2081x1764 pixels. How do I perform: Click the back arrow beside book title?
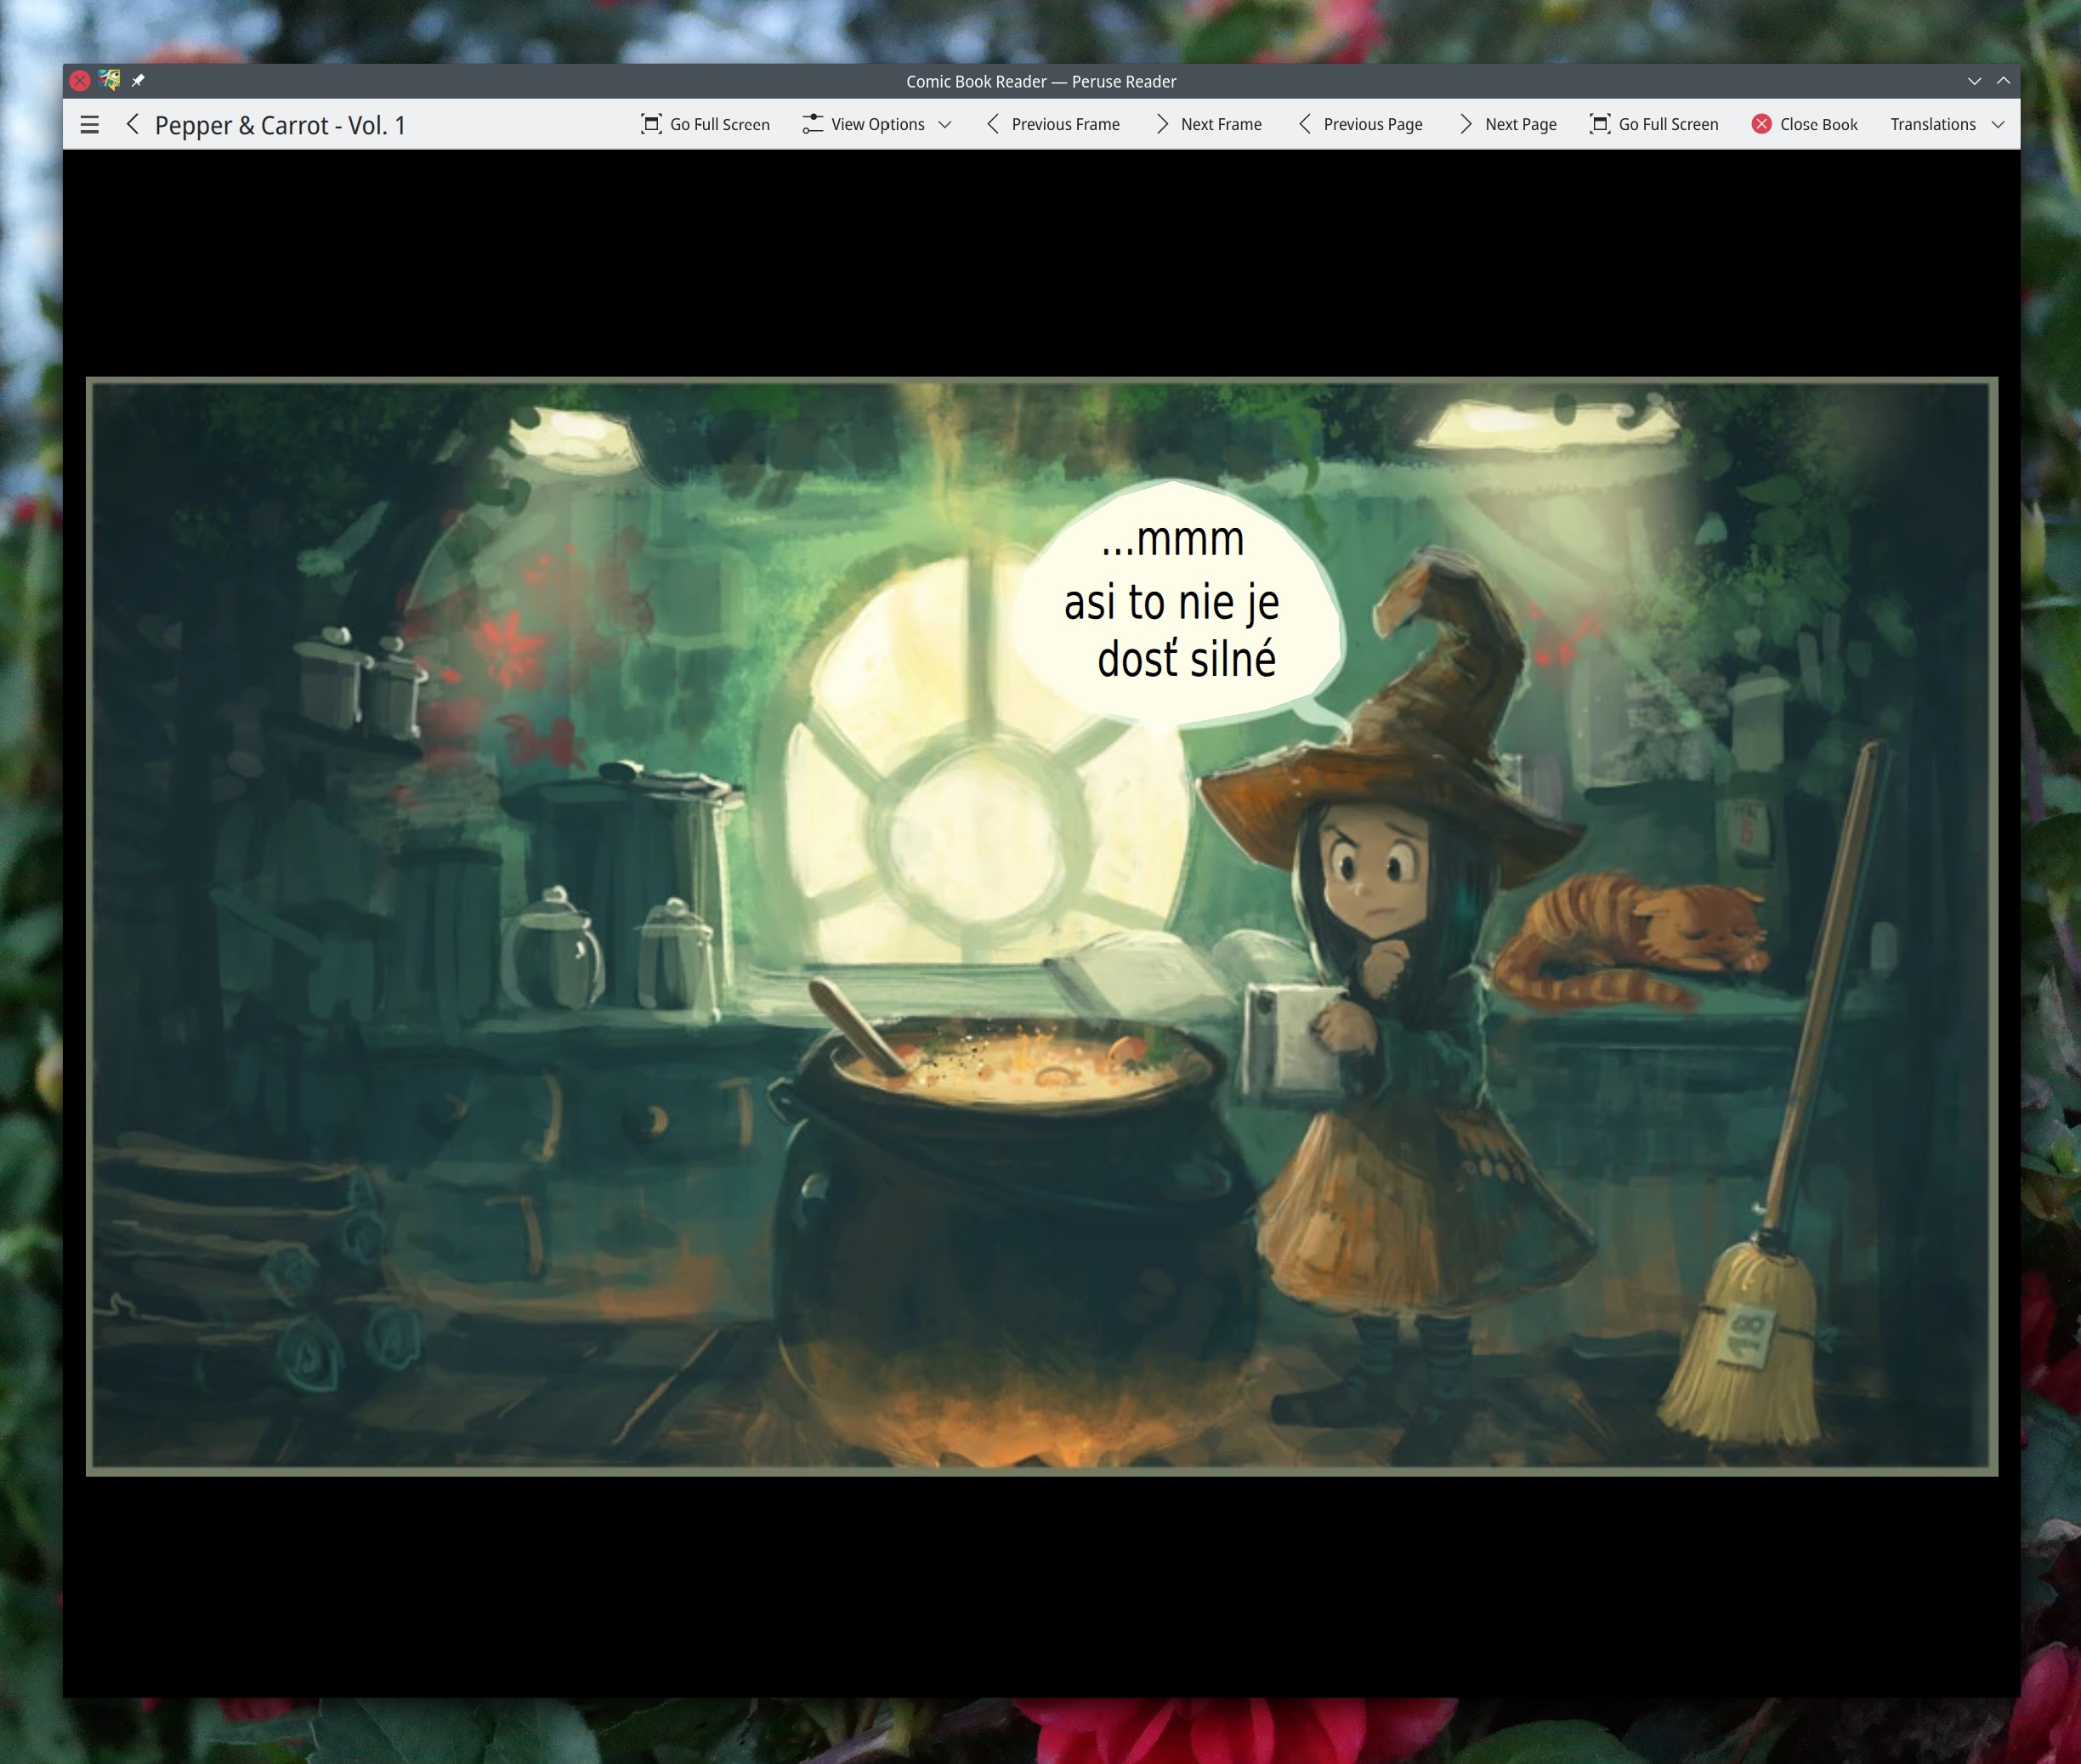pos(132,124)
